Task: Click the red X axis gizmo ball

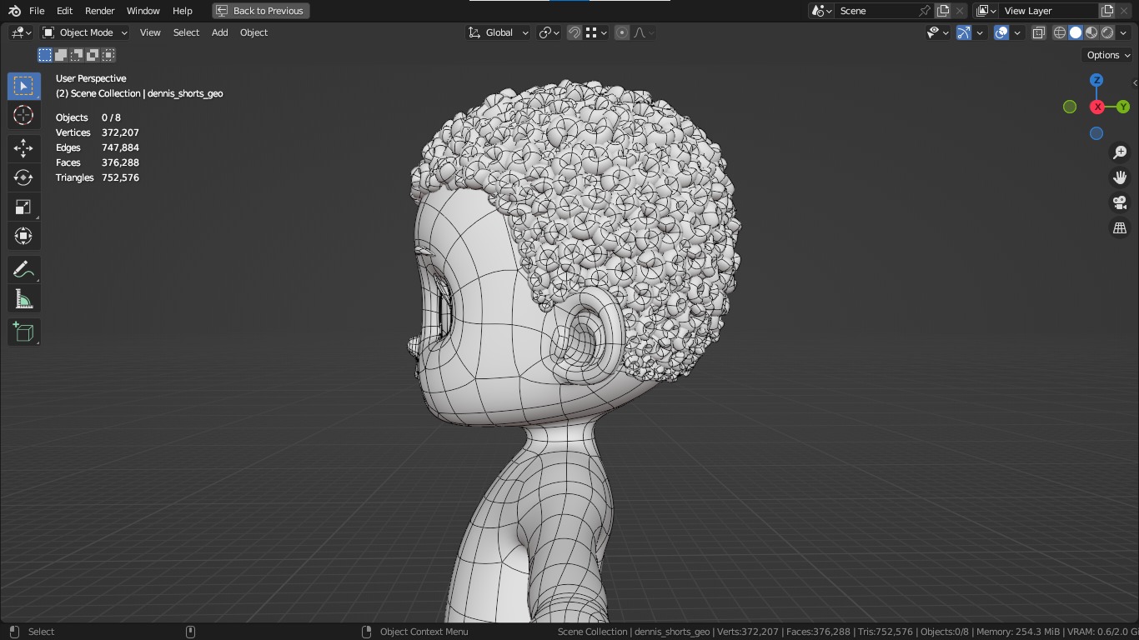Action: [x=1097, y=107]
